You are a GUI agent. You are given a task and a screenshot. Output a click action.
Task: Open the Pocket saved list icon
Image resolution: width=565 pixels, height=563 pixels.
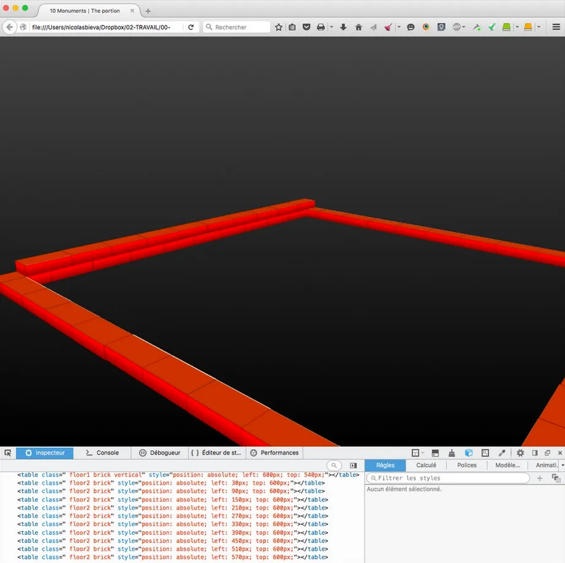point(306,27)
